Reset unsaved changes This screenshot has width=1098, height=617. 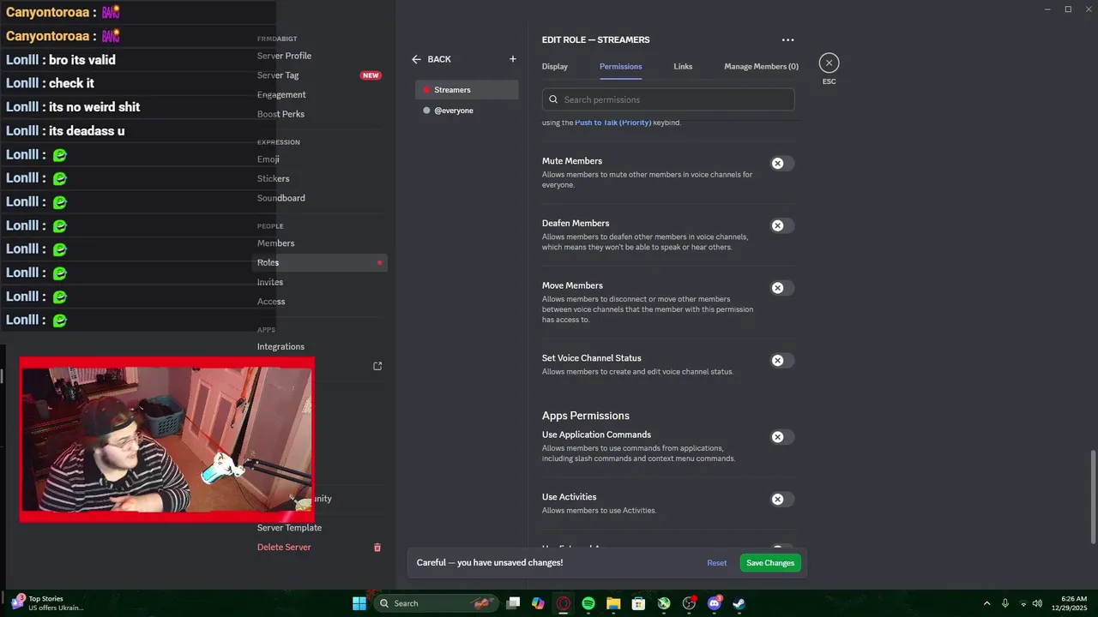click(717, 563)
